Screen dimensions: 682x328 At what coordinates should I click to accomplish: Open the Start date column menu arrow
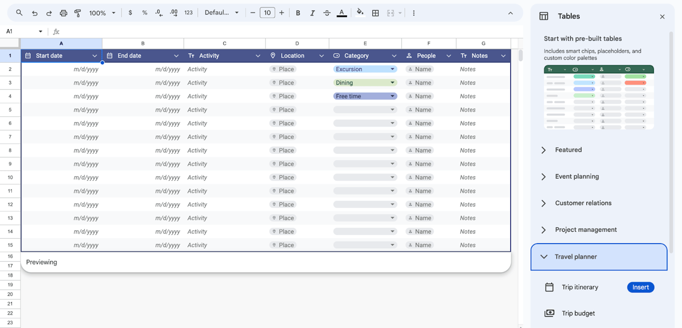click(94, 56)
